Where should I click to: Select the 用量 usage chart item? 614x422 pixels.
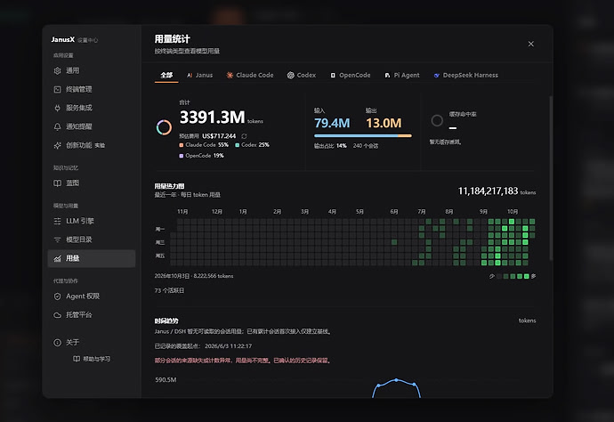click(92, 258)
